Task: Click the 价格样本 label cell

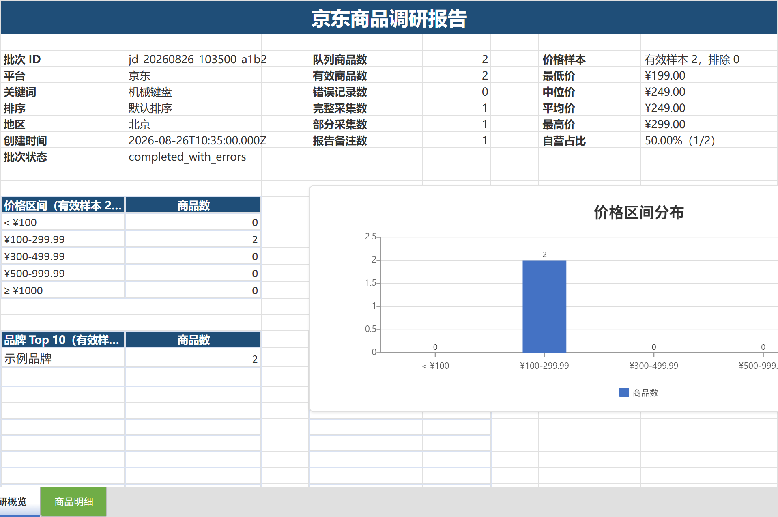Action: (590, 59)
